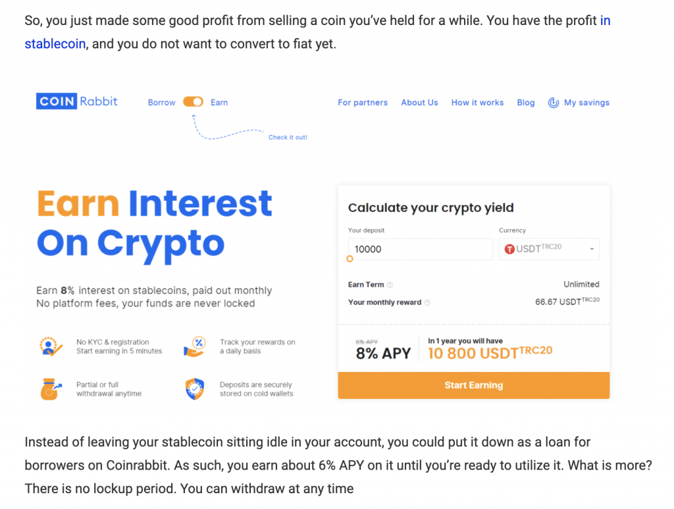Click the shield cold wallet icon
This screenshot has height=509, width=674.
195,389
